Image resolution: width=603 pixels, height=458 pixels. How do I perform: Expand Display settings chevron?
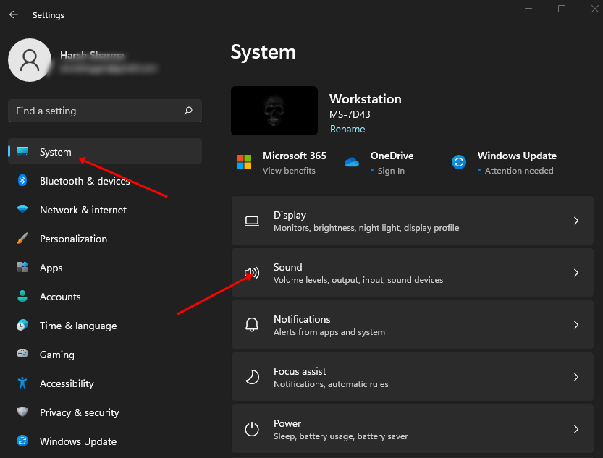coord(576,221)
